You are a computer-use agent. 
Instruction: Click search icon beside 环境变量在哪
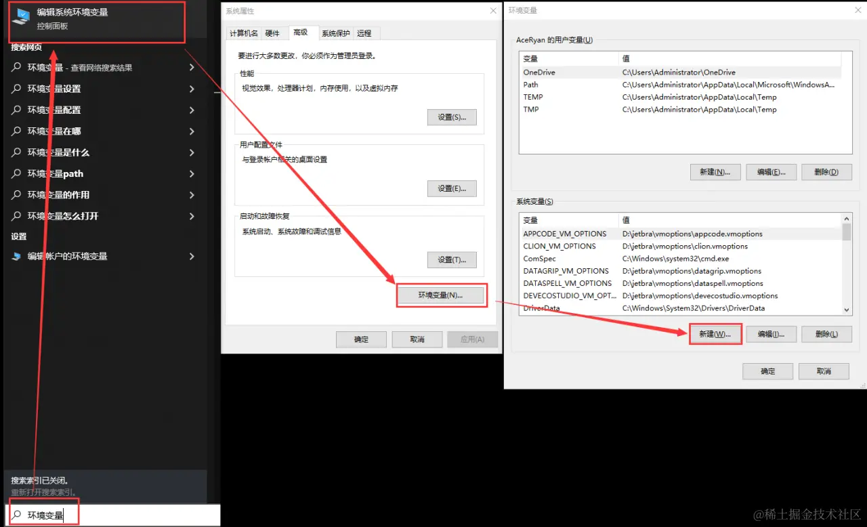pos(17,131)
